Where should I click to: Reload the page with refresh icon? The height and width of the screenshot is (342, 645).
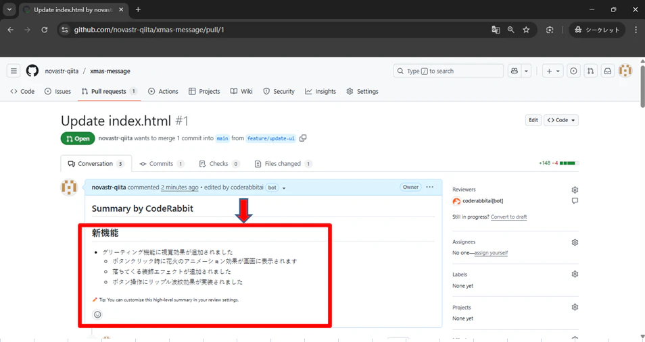click(45, 30)
